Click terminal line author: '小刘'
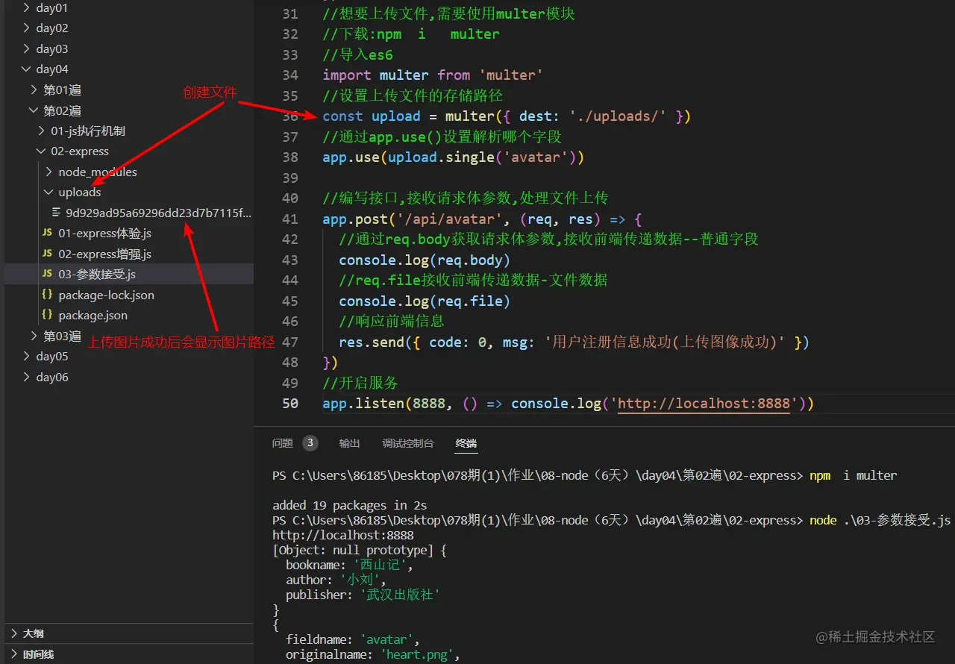Viewport: 955px width, 664px height. click(x=336, y=580)
